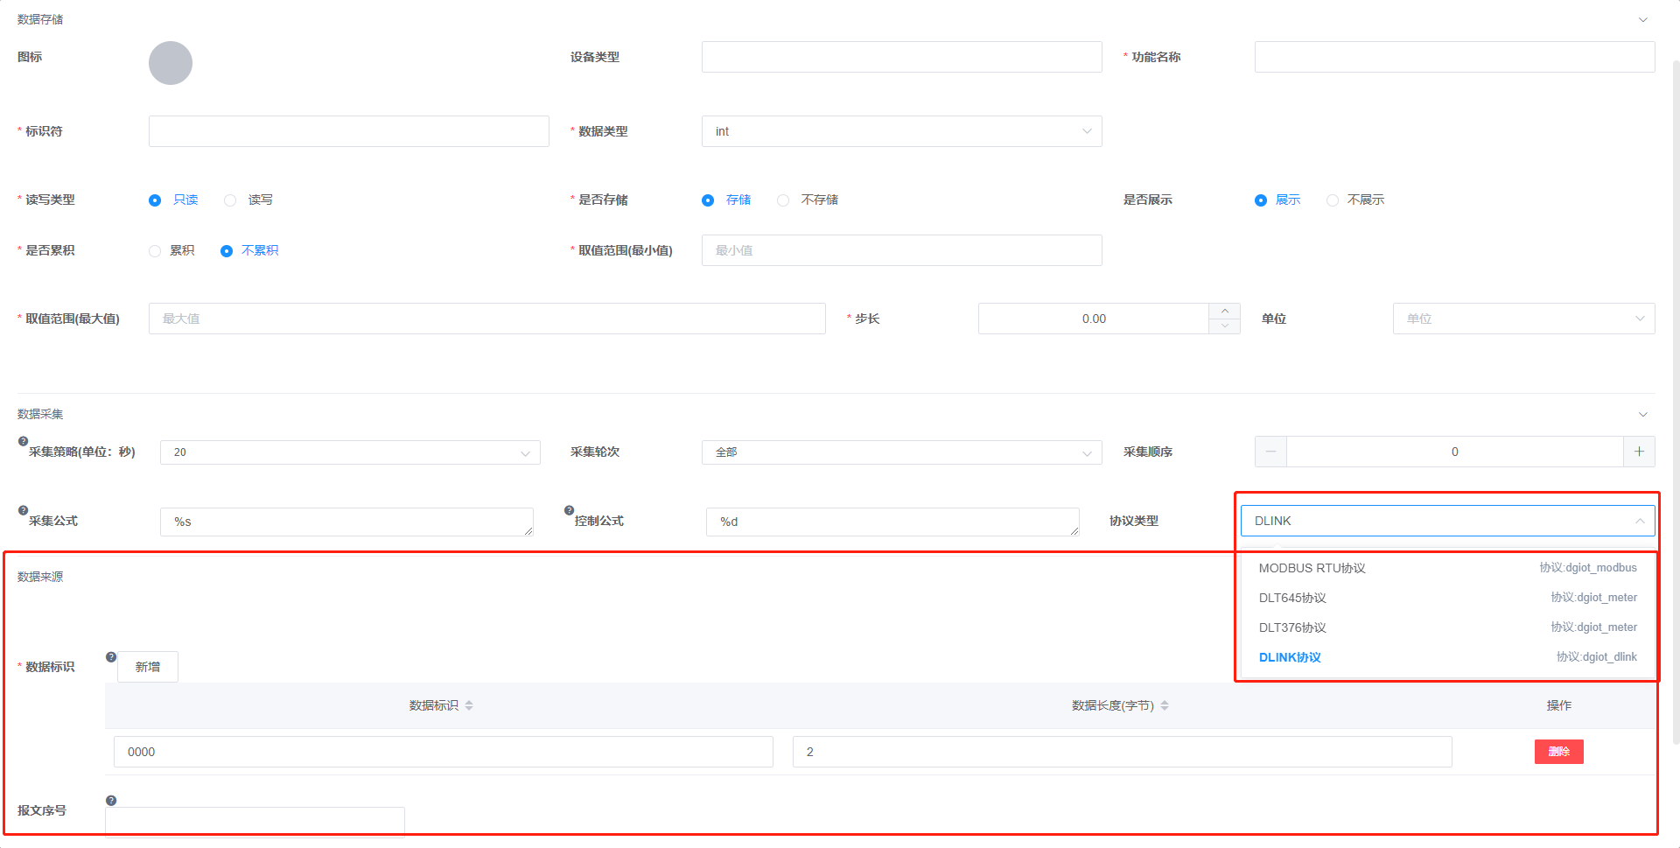Click page vertical scrollbar
This screenshot has width=1680, height=848.
pos(1676,403)
